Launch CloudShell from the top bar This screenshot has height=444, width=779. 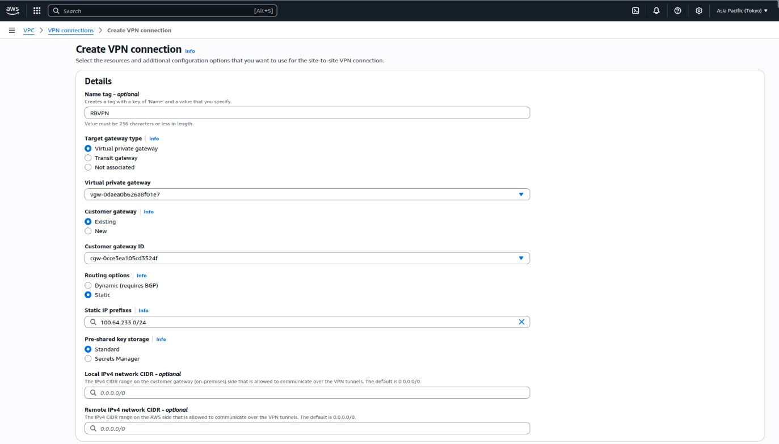[636, 11]
